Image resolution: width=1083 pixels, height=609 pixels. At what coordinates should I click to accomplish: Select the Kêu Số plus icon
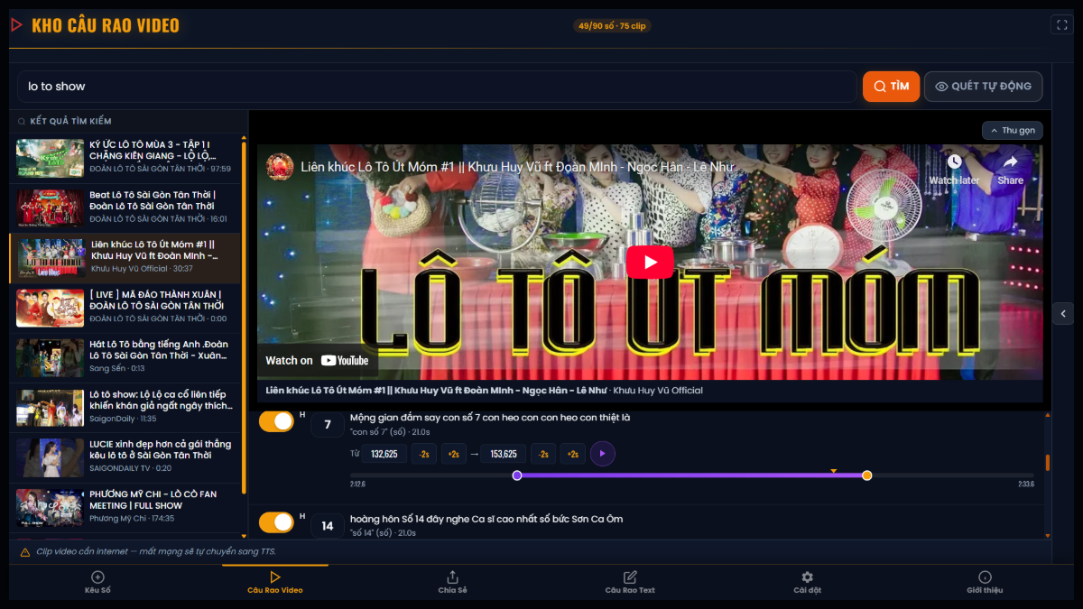coord(97,577)
